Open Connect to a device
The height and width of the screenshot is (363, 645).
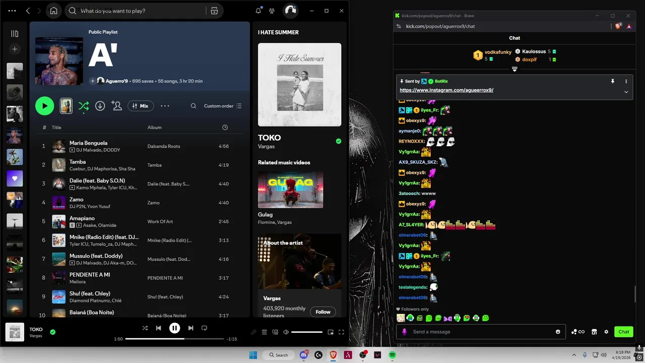coord(275,332)
